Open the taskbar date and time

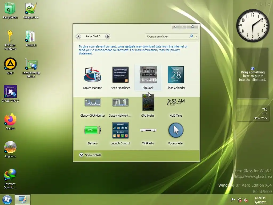(260, 200)
